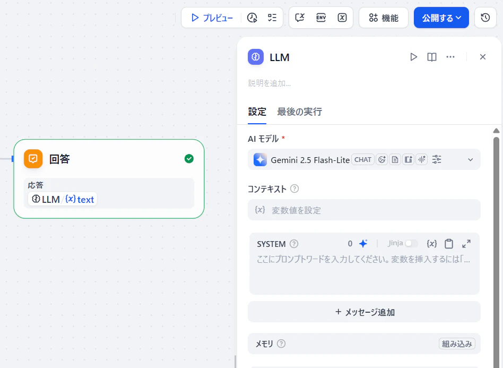Insert variable with {x} icon in SYSTEM
503x368 pixels.
click(x=431, y=244)
